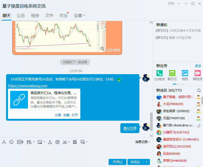
Task: Click avatar of member 巫金(666066)
Action: click(159, 154)
